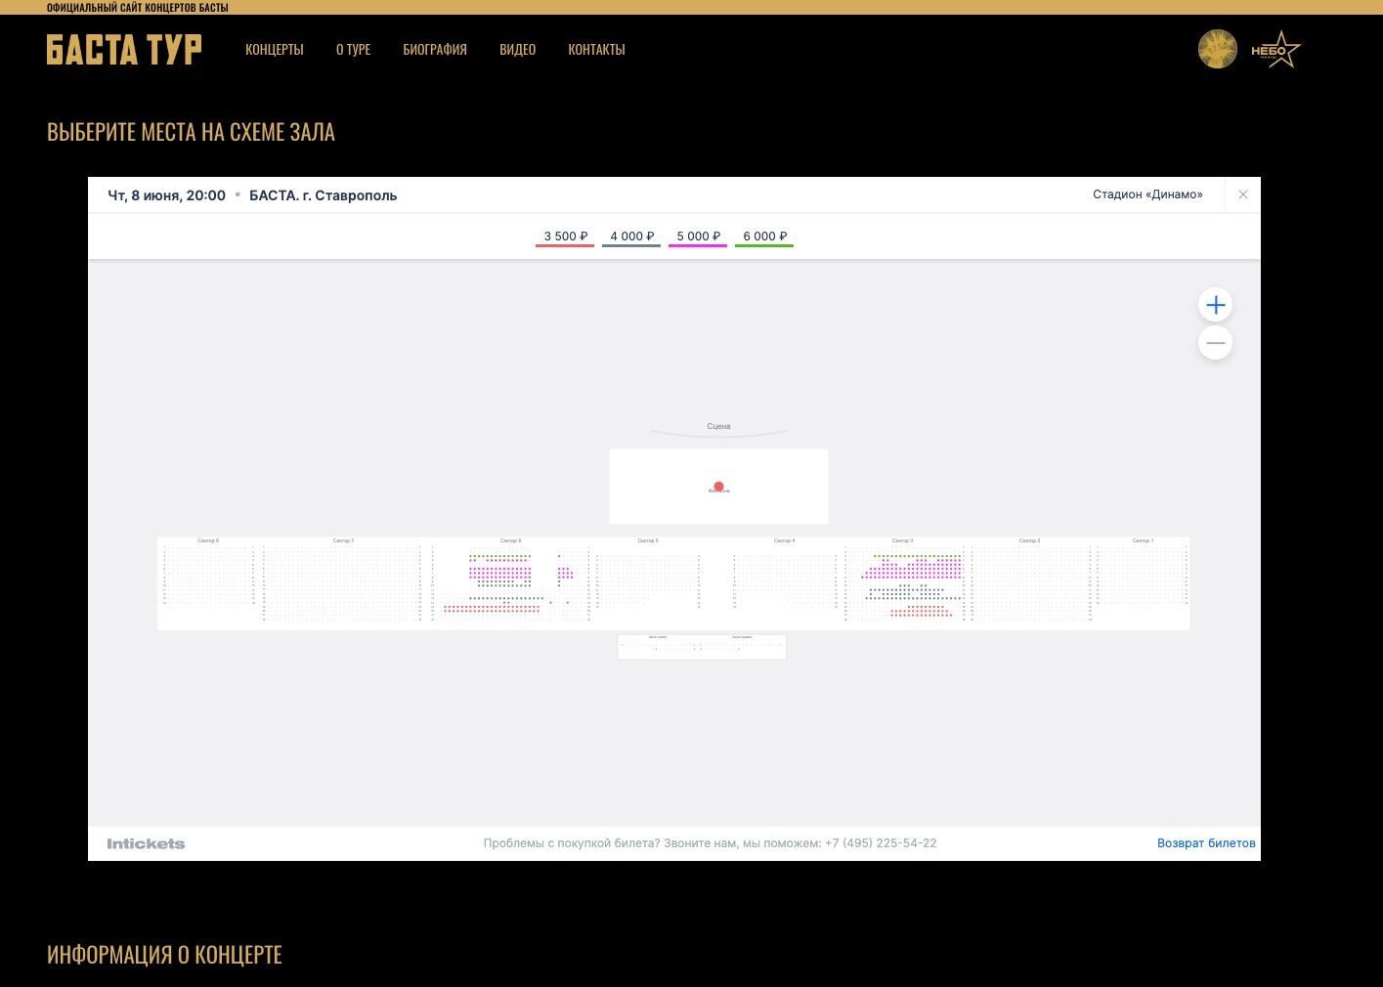Click the Сектор 6 label
1383x987 pixels.
pyautogui.click(x=510, y=540)
